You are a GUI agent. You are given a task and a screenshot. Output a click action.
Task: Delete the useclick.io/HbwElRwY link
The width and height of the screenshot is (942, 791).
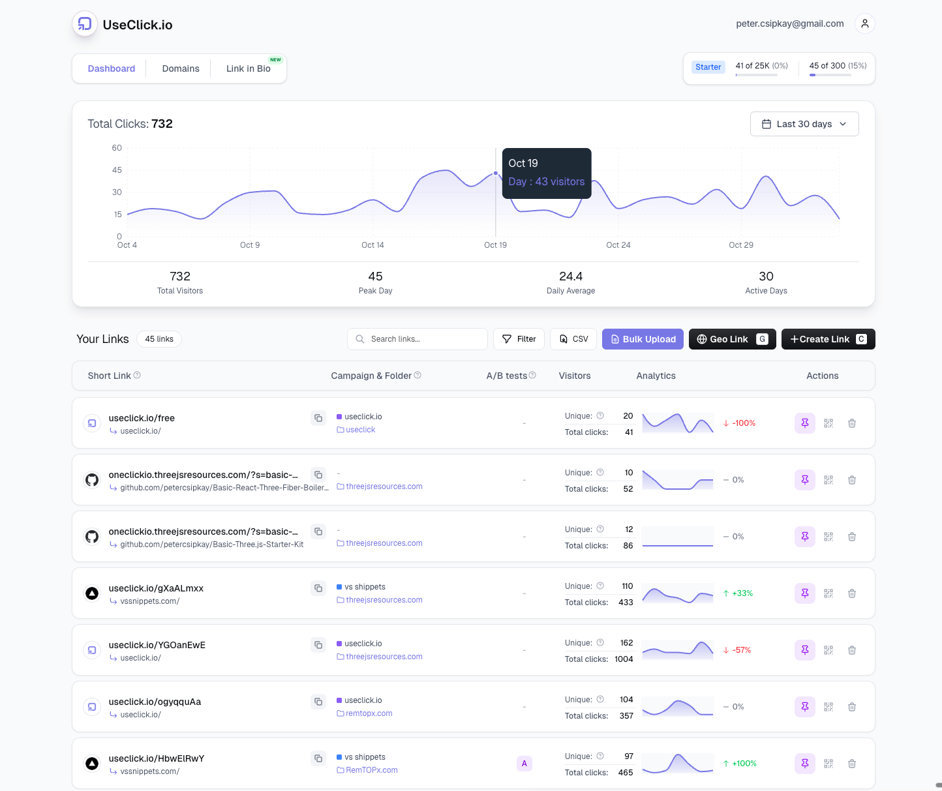tap(851, 763)
